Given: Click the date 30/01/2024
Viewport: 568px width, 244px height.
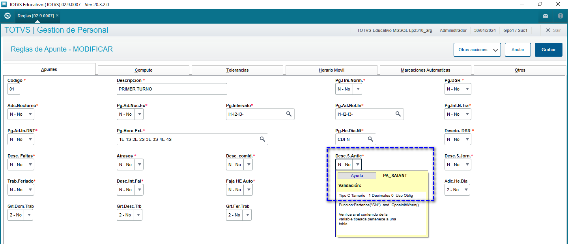Looking at the screenshot, I should click(x=484, y=30).
